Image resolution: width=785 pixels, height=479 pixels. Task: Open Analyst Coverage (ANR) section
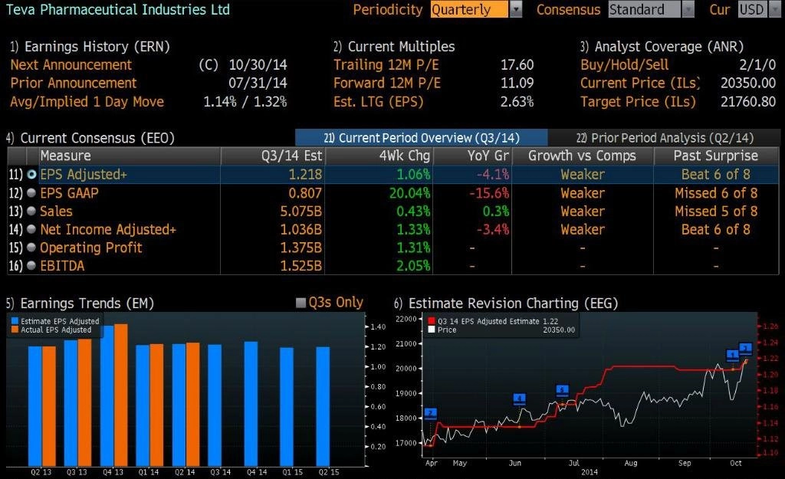662,47
